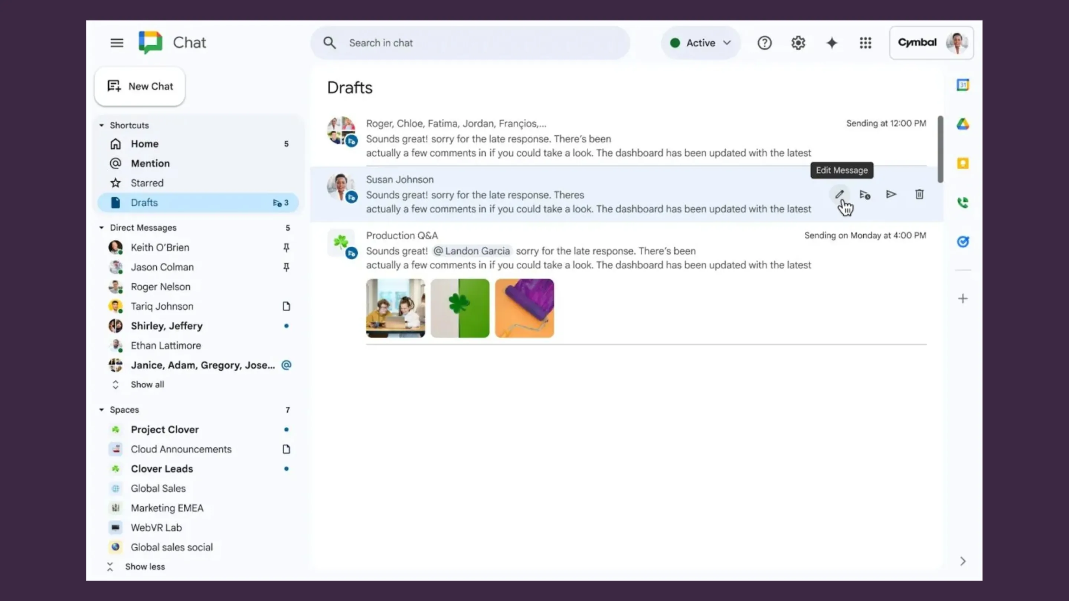Collapse the Spaces section

[102, 410]
